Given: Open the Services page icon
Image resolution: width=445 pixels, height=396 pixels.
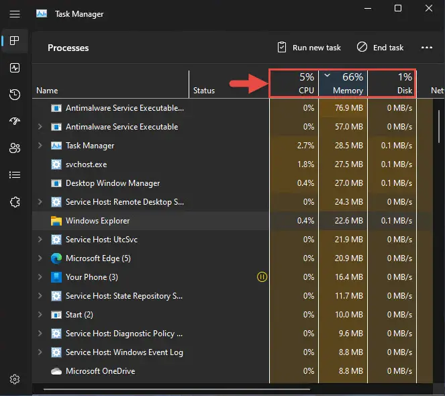Looking at the screenshot, I should (15, 202).
